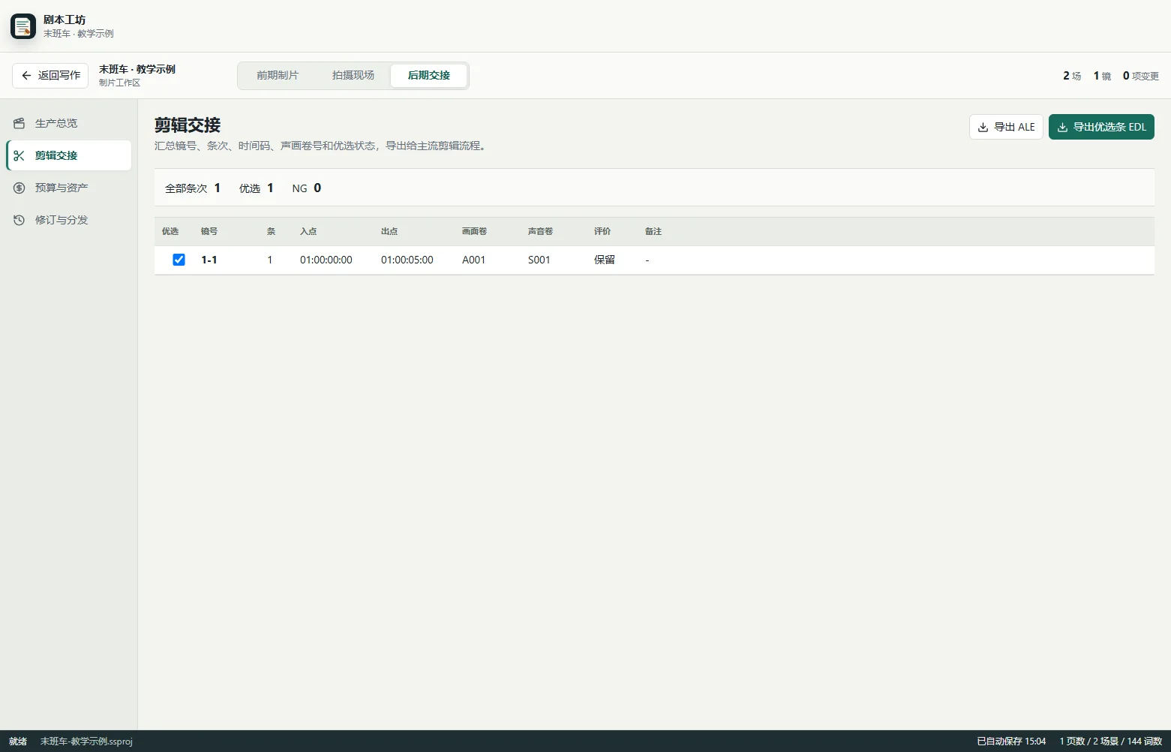Click the 镜号 column header
This screenshot has width=1171, height=752.
pos(209,231)
